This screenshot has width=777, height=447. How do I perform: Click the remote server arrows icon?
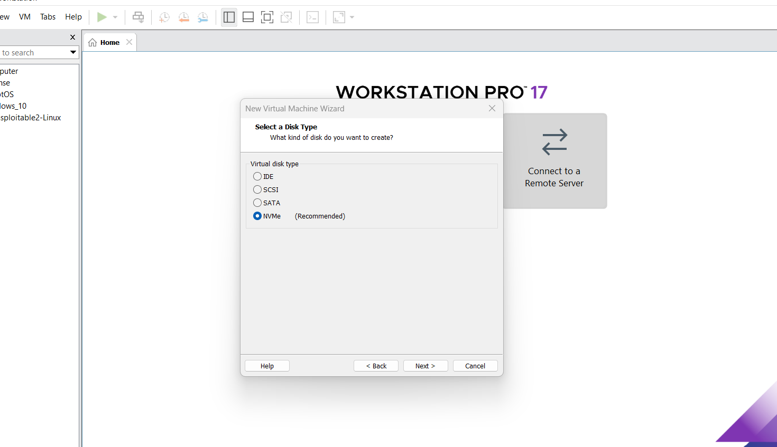point(554,142)
